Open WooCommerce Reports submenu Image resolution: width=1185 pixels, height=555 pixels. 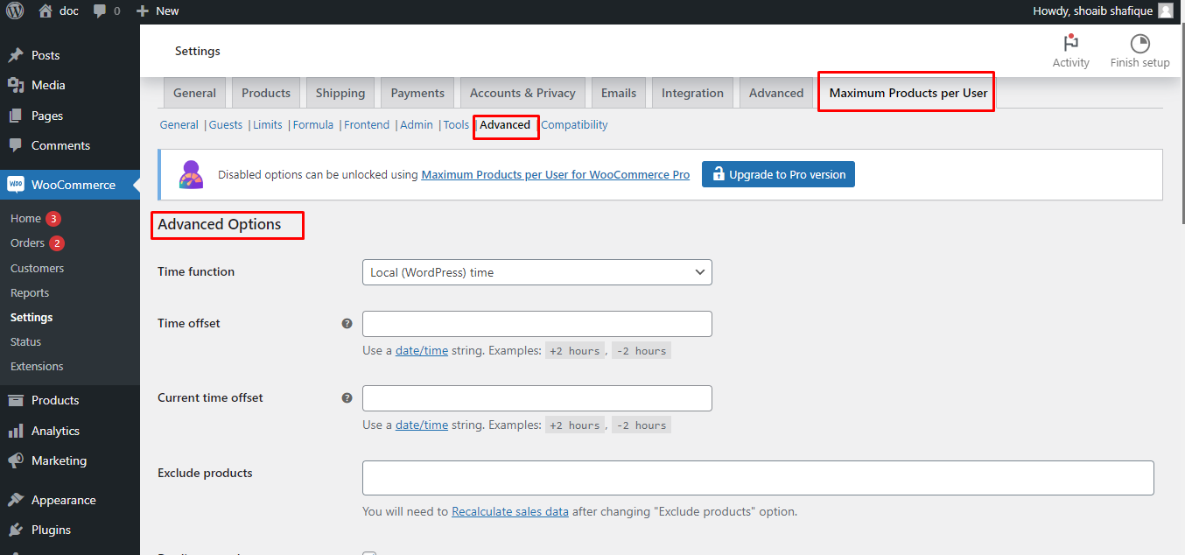coord(30,292)
